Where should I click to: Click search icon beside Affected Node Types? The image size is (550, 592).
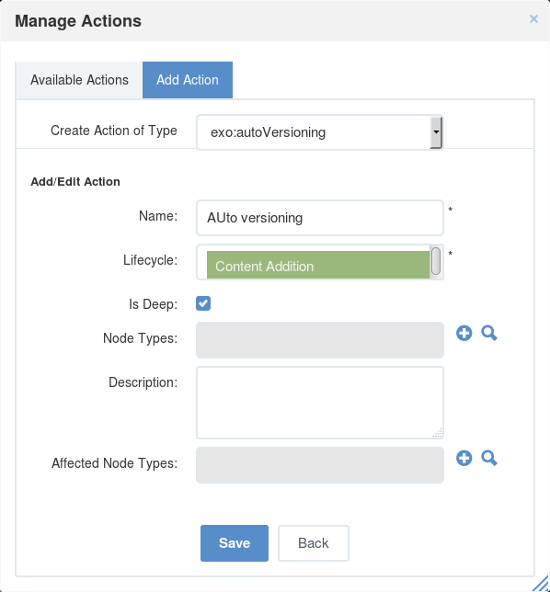489,458
